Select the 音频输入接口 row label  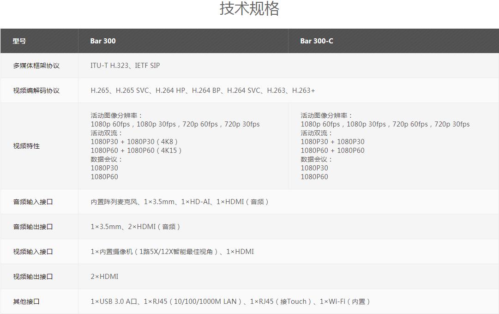(33, 202)
